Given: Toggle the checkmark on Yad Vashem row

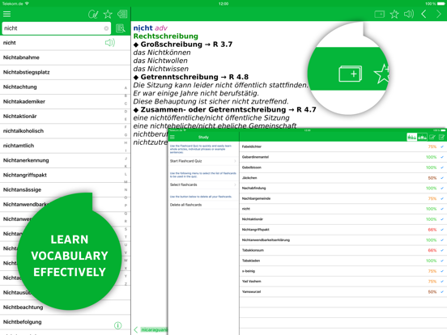Looking at the screenshot, I should (442, 282).
